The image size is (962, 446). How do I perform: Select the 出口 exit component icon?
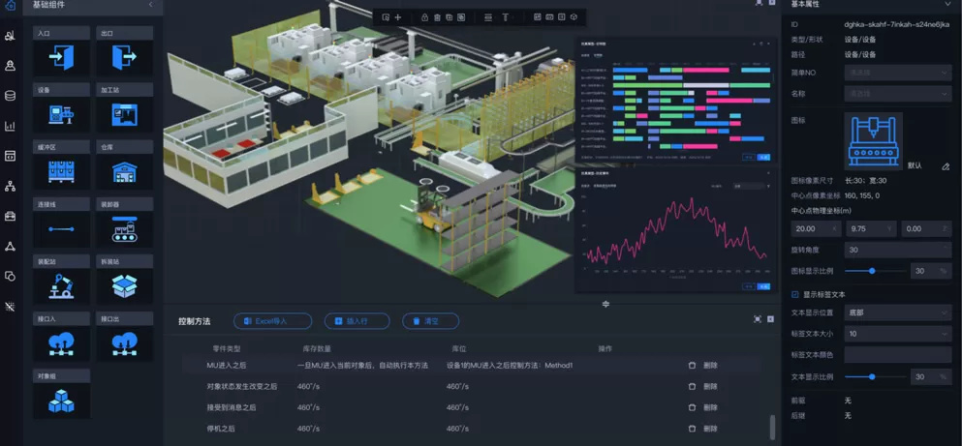coord(125,58)
